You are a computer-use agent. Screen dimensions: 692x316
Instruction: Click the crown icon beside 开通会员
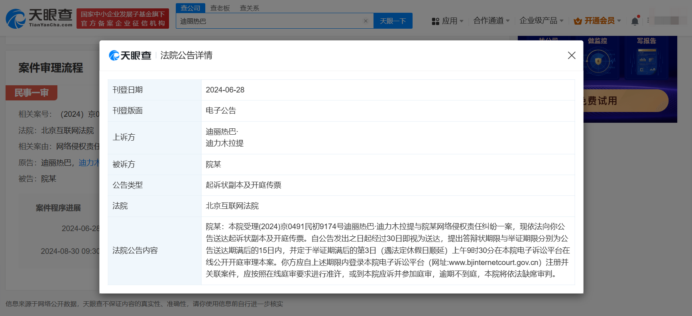tap(578, 21)
